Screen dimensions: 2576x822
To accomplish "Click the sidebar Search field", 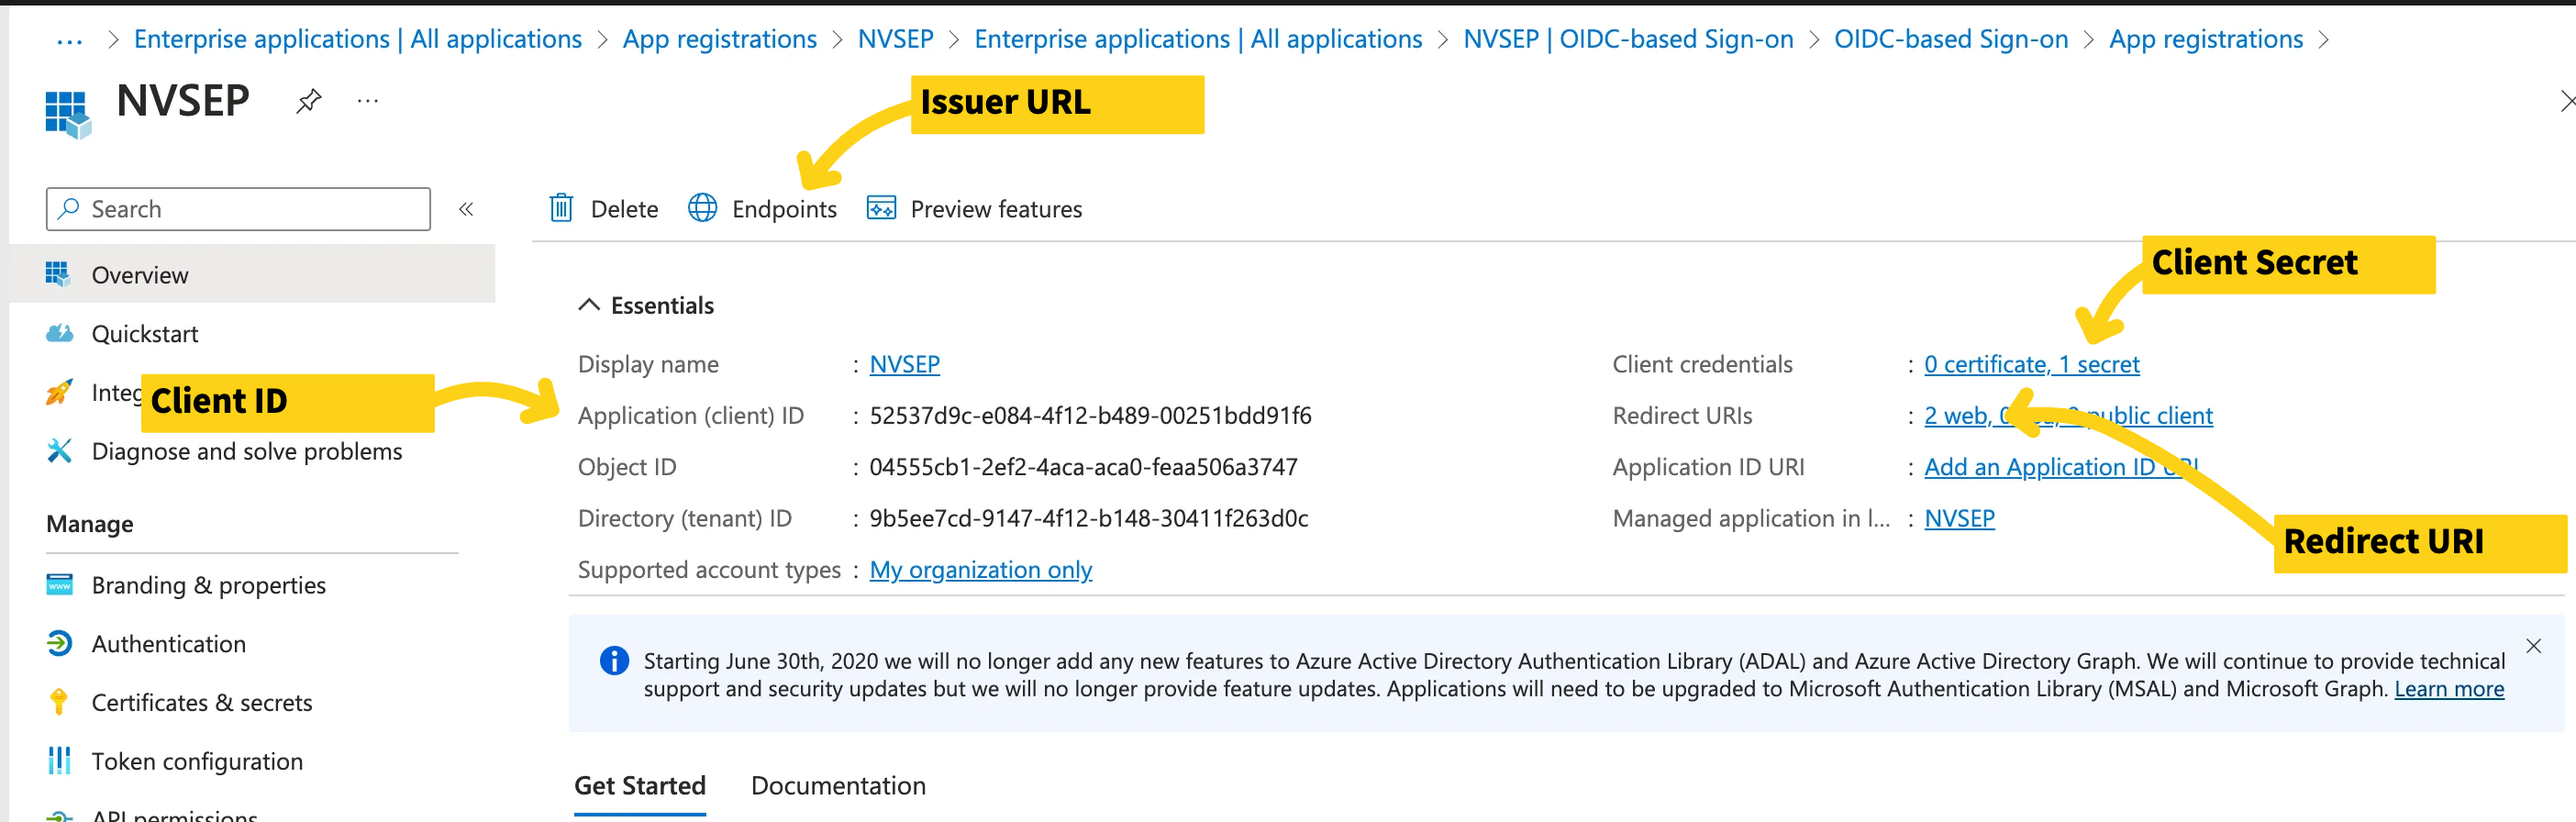I will 238,209.
